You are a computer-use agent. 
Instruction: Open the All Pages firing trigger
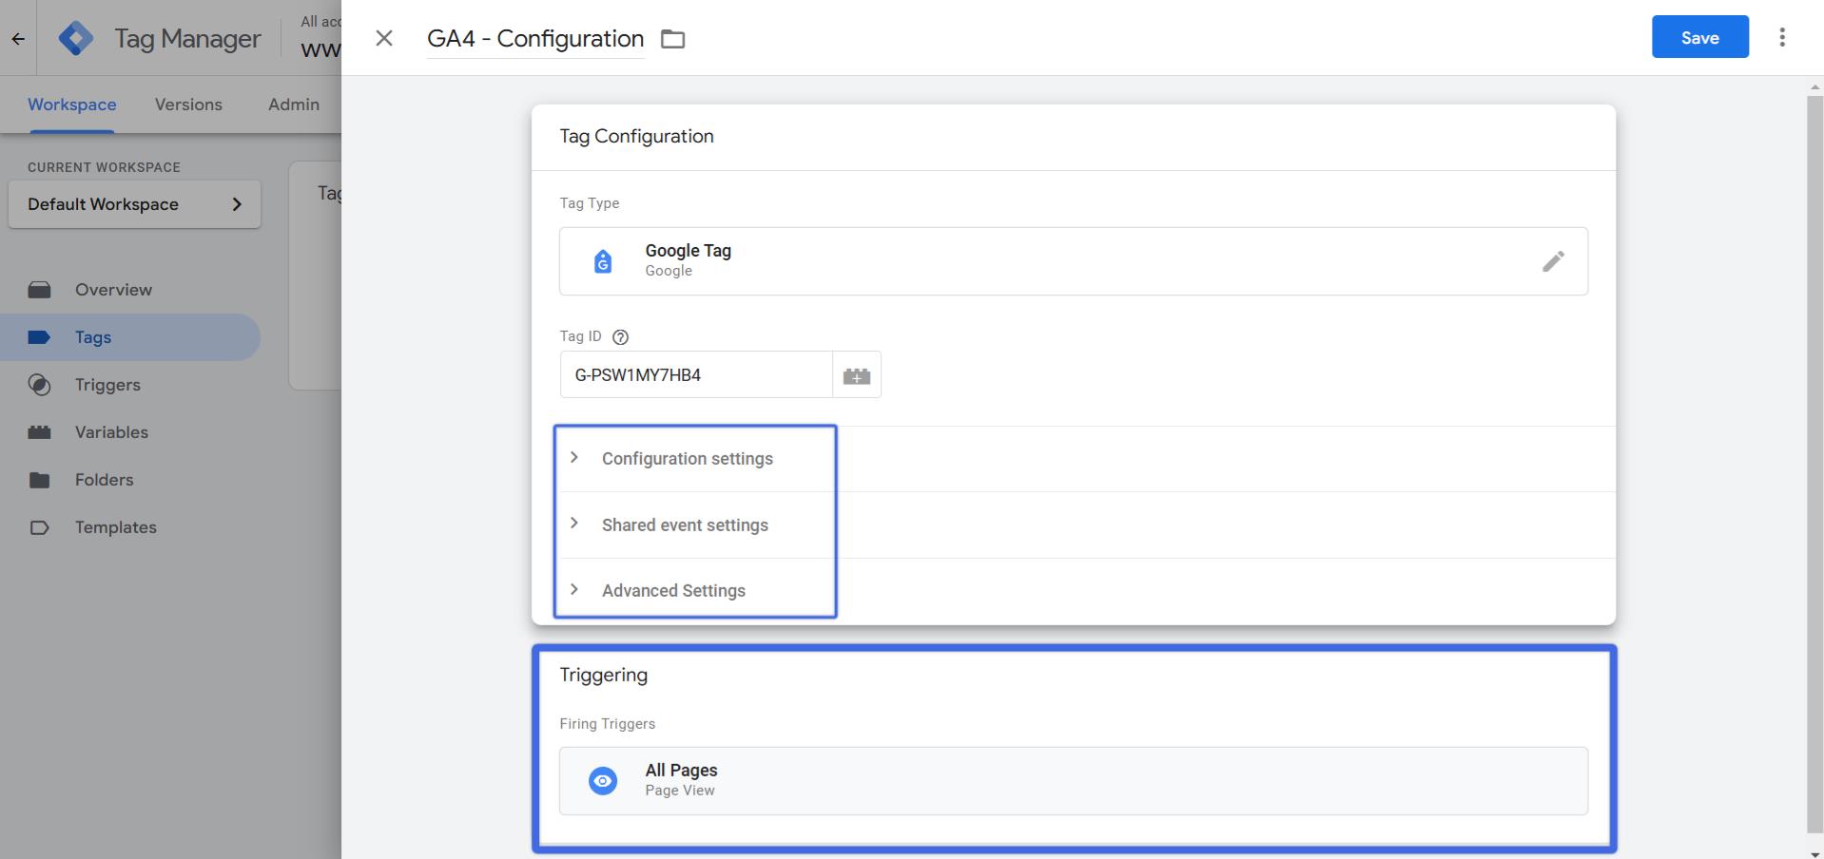point(1074,781)
